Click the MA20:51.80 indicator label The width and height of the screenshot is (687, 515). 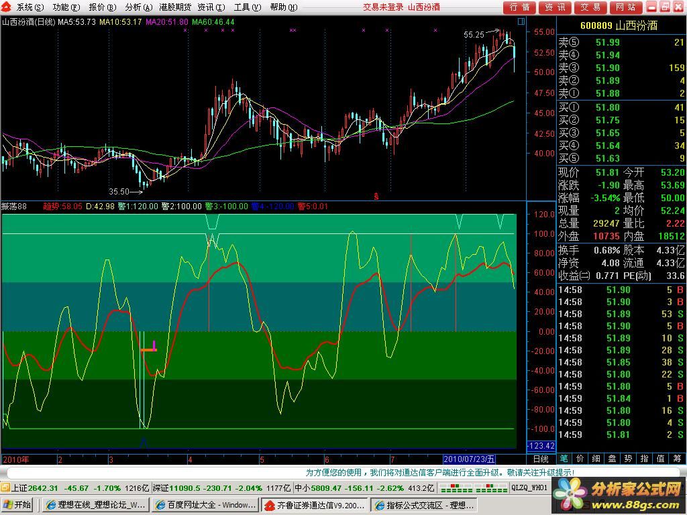167,21
